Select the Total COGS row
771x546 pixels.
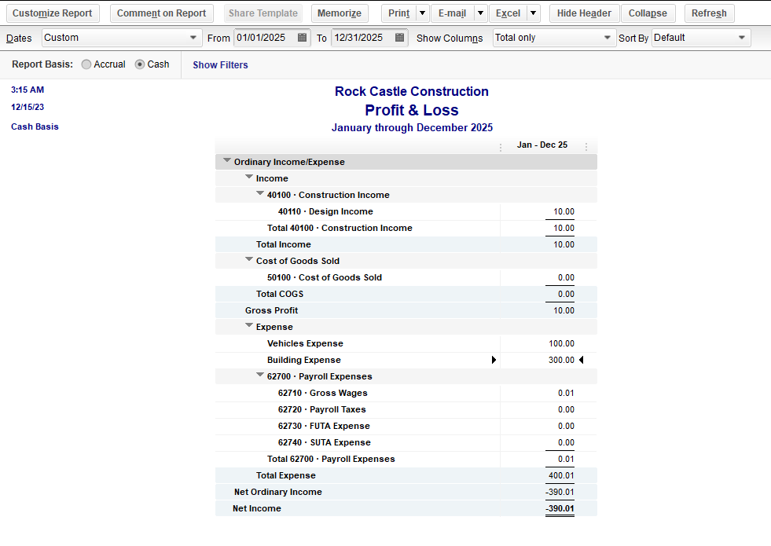coord(406,294)
